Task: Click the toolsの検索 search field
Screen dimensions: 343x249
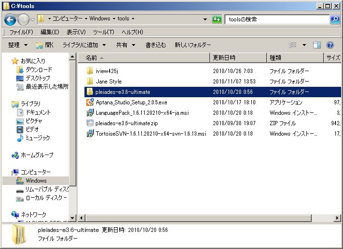Action: [x=277, y=19]
